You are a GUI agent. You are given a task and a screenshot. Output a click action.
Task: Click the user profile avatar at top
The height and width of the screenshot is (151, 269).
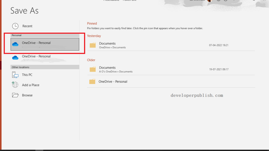point(210,1)
